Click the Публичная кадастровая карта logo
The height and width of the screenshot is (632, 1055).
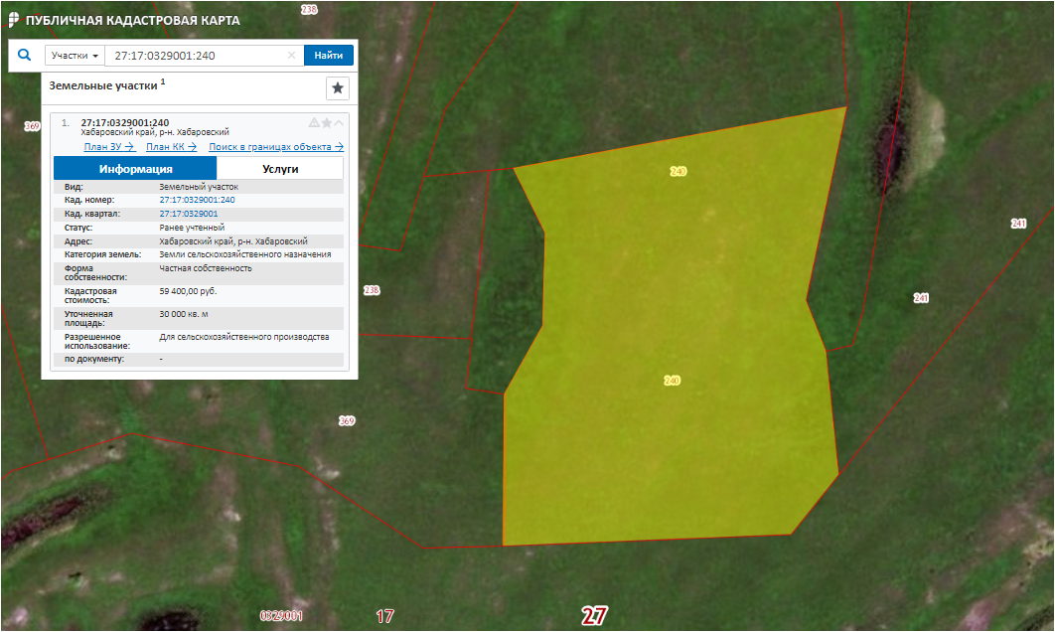pos(123,20)
